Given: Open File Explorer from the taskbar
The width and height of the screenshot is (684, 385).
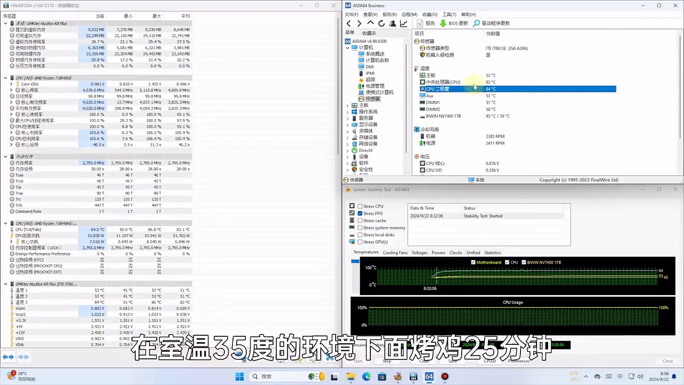Looking at the screenshot, I should (x=351, y=376).
